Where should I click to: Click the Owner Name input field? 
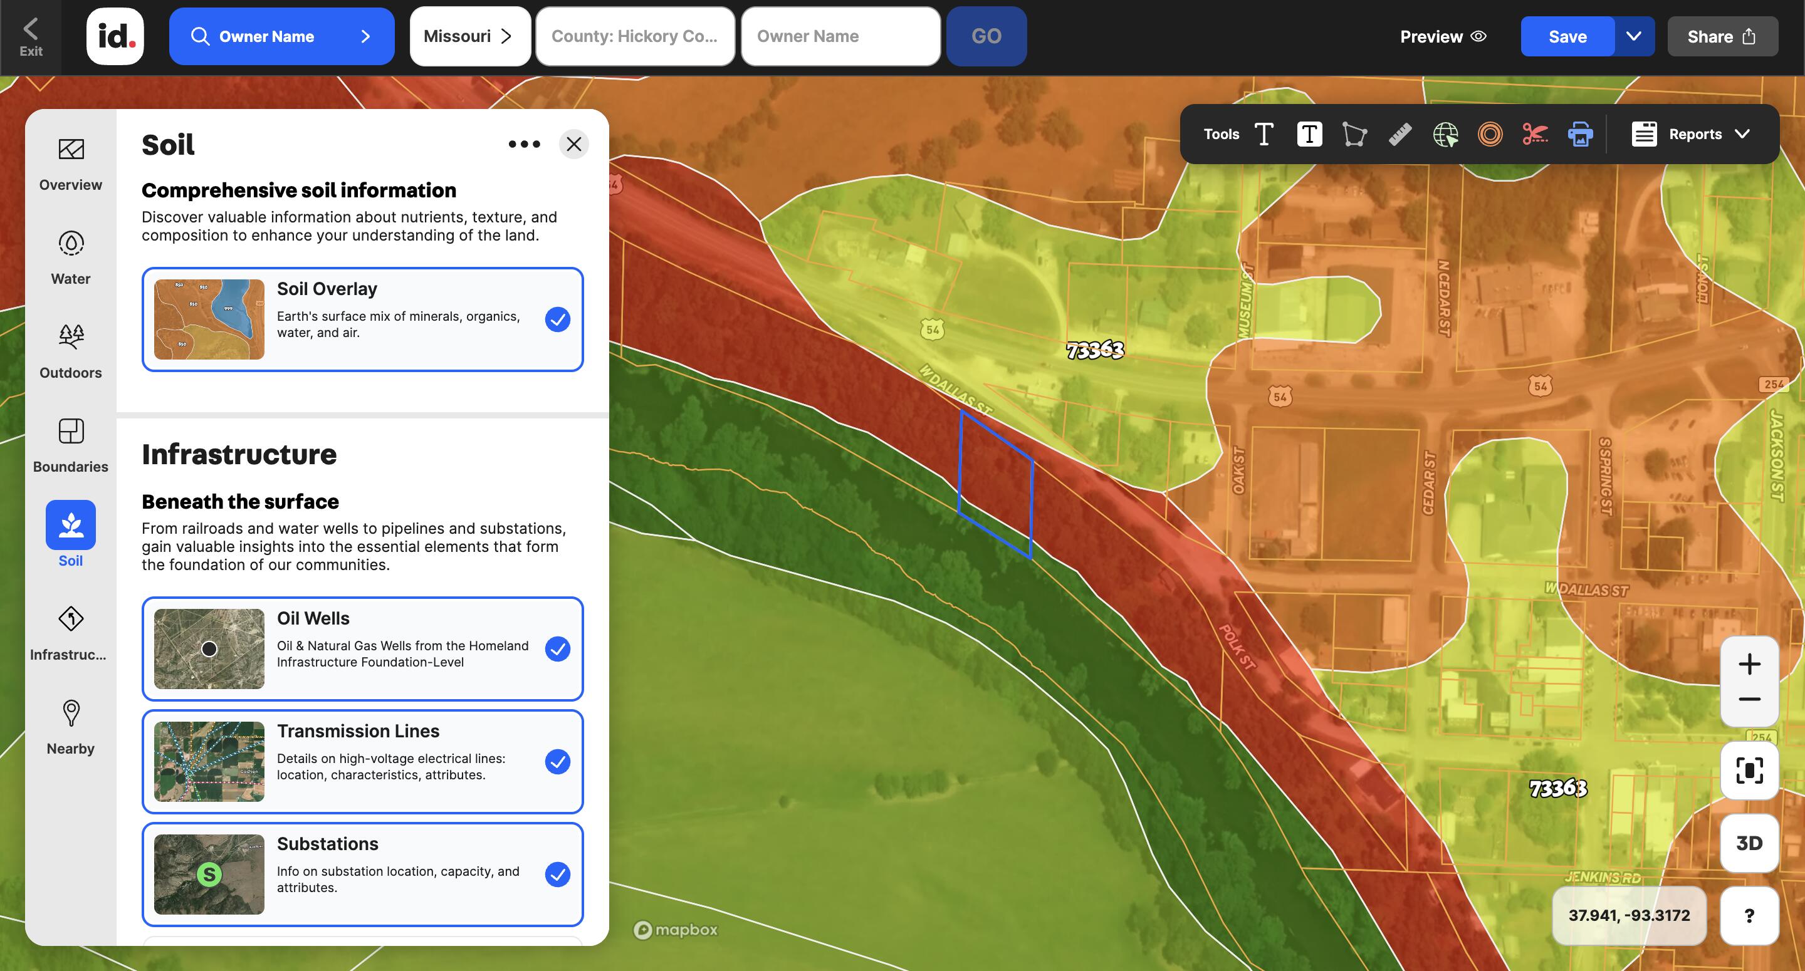[x=840, y=36]
